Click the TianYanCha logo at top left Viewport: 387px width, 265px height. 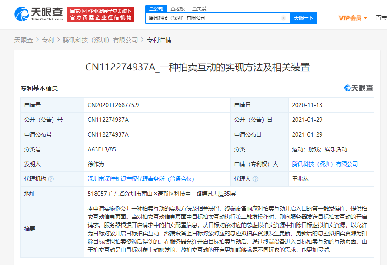[x=39, y=14]
